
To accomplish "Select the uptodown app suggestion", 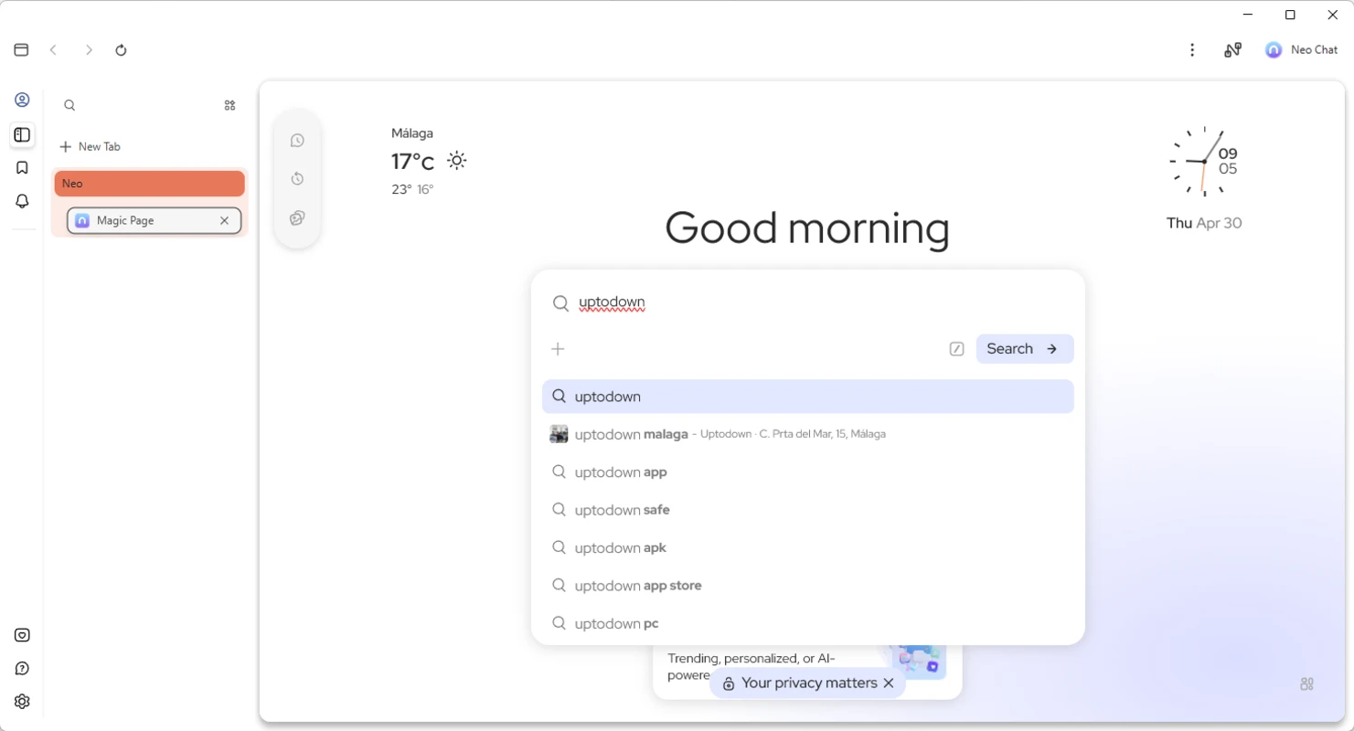I will (x=808, y=472).
